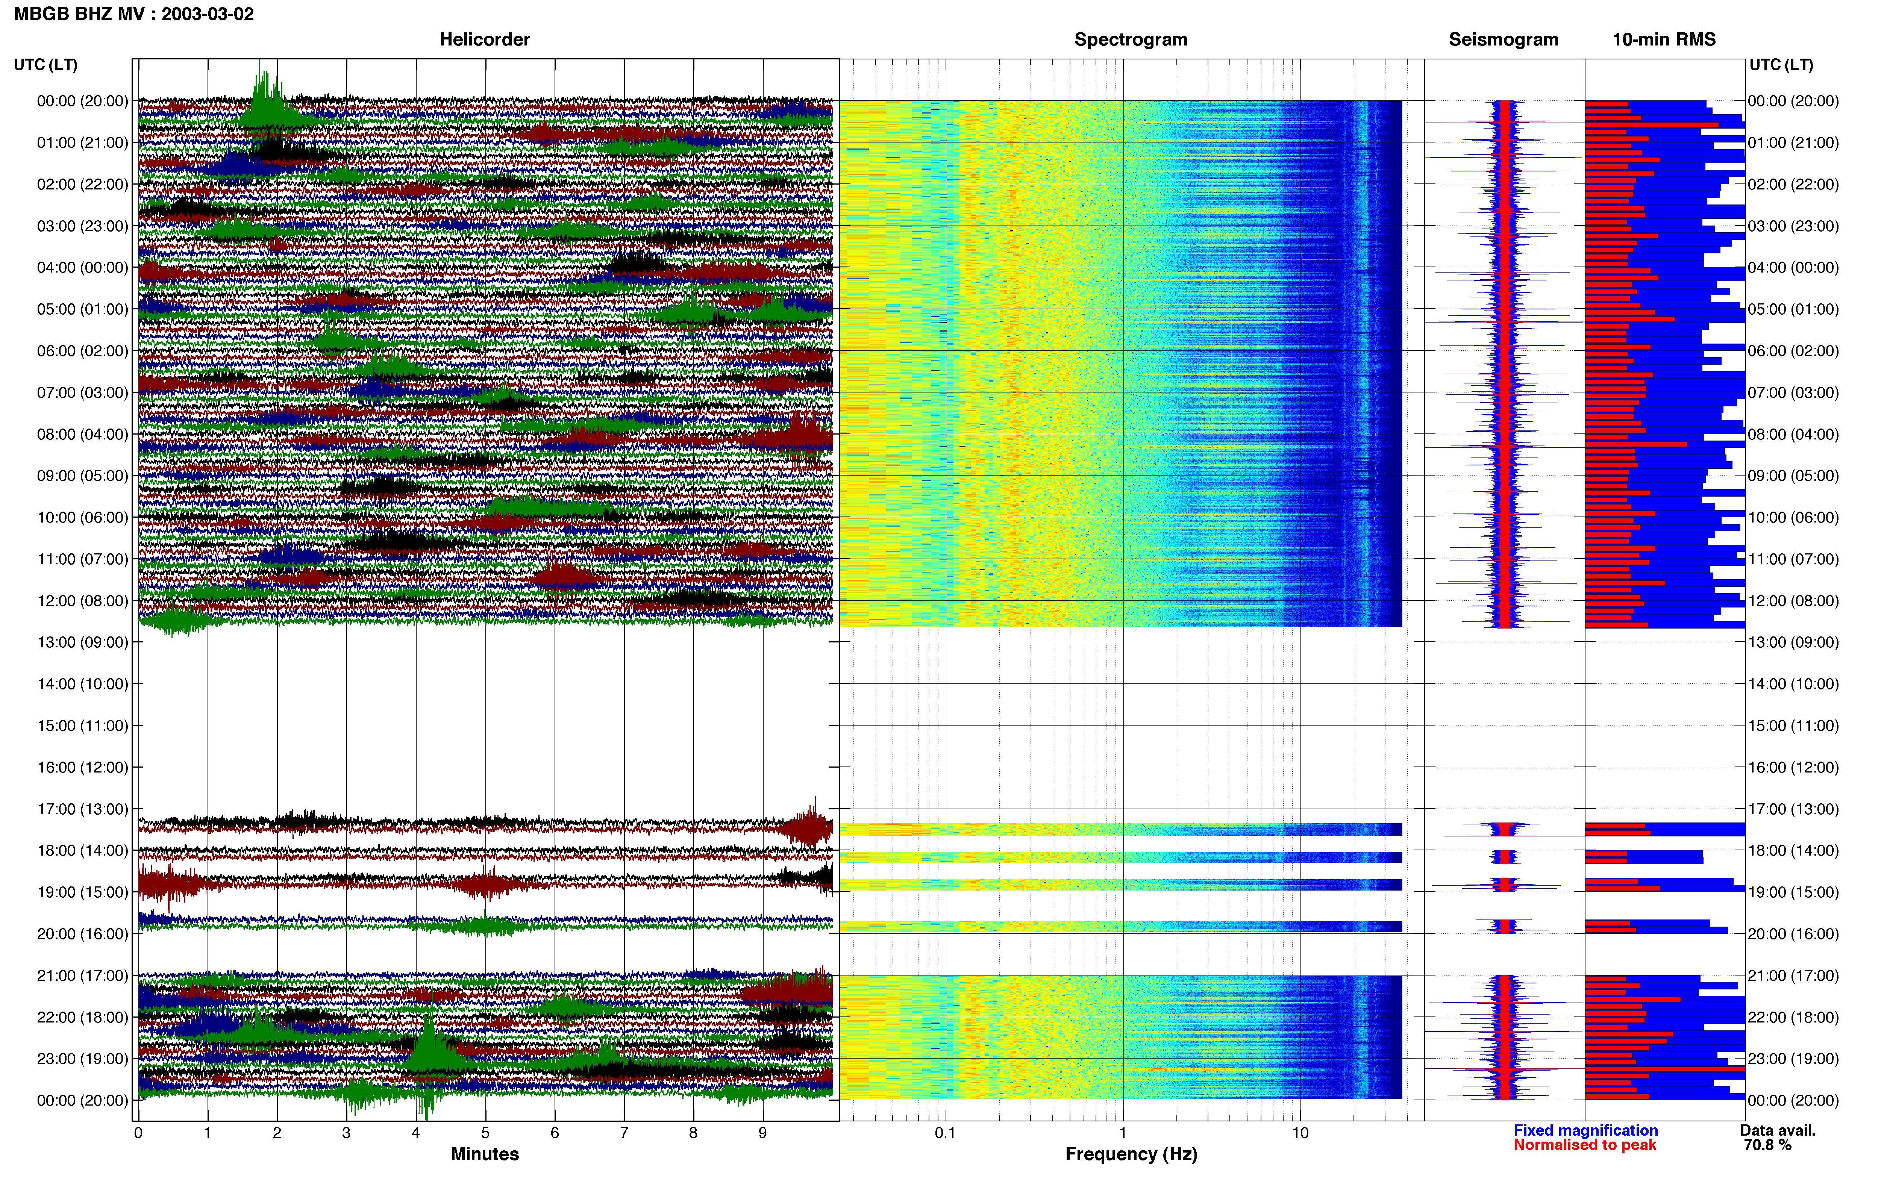Select '01:00 (21:00)' on the Helicorder time axis
This screenshot has width=1887, height=1180.
click(83, 143)
